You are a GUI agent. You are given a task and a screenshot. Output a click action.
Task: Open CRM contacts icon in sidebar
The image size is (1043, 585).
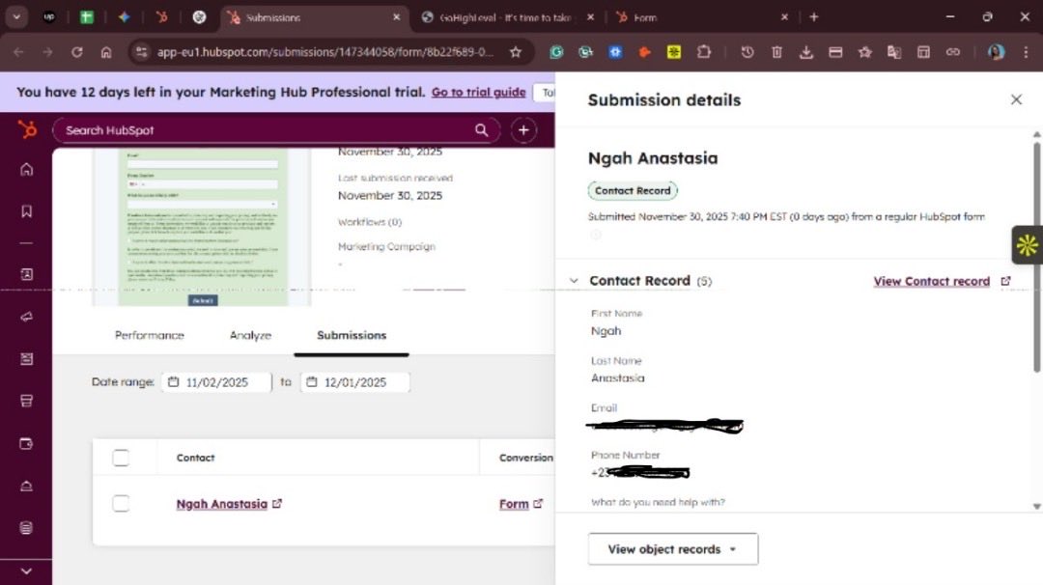27,274
